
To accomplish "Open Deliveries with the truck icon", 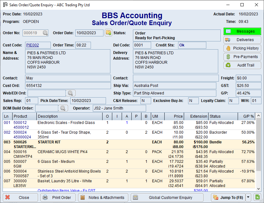I will (x=242, y=40).
